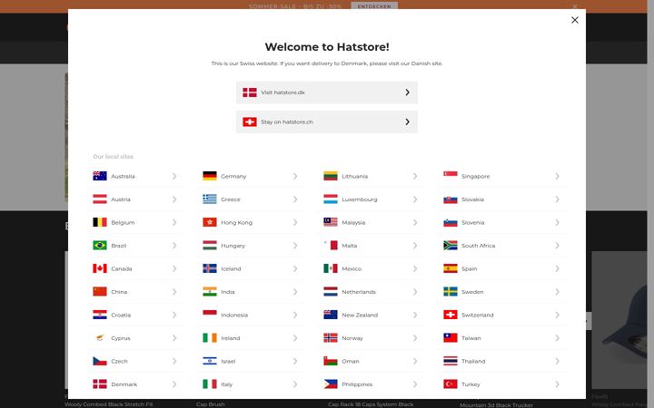Click the ENTDECKEN button in sale banner
This screenshot has width=654, height=408.
click(374, 6)
